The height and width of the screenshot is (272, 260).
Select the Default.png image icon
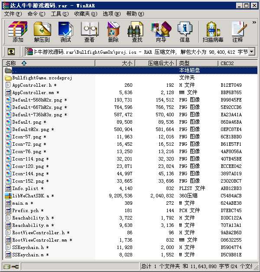pos(8,122)
